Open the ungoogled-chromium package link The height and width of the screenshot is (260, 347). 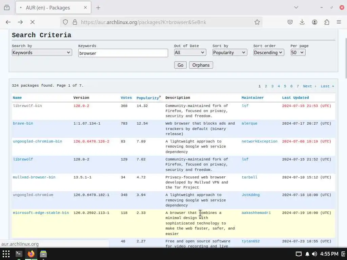point(33,195)
